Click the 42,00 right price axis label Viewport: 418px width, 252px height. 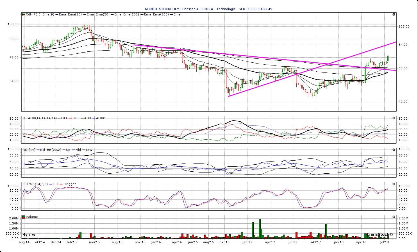(x=403, y=102)
